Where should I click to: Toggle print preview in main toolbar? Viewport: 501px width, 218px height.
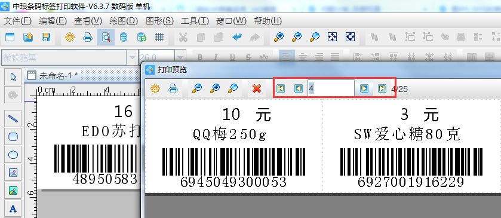coord(106,38)
